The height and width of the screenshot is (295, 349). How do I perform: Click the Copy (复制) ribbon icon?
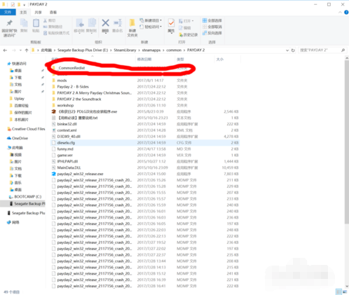tap(24, 26)
